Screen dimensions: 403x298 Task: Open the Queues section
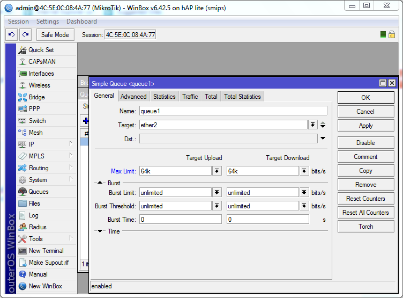pyautogui.click(x=47, y=192)
